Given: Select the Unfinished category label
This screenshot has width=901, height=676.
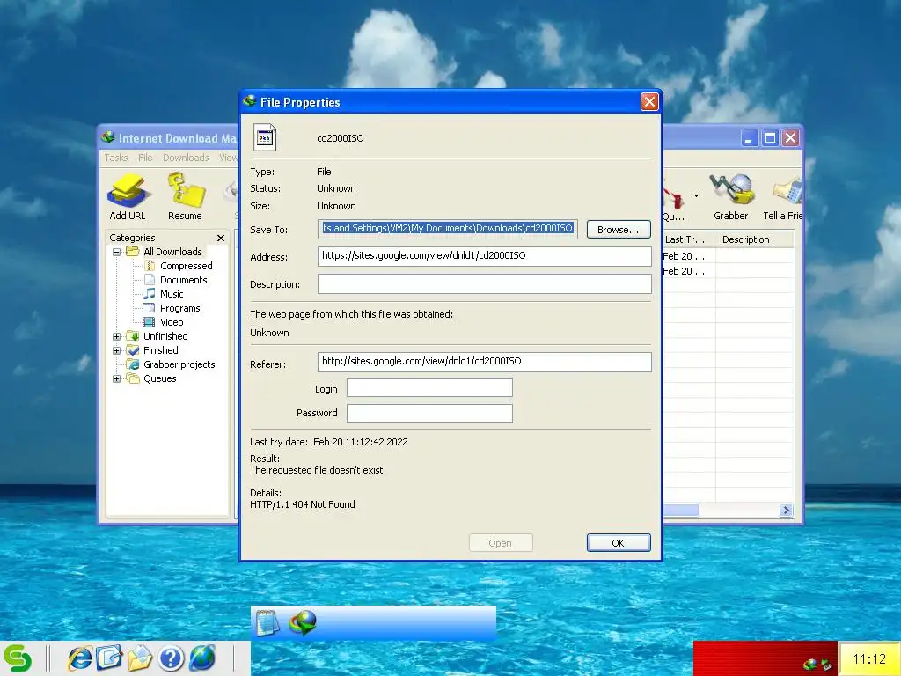Looking at the screenshot, I should coord(165,336).
